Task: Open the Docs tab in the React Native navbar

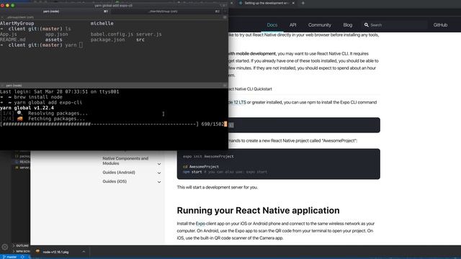Action: [272, 25]
